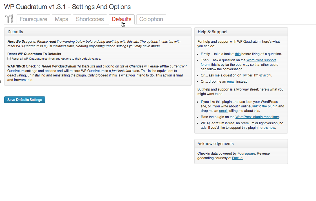
Task: Open the Foursquare link in Acknowledgements
Action: coord(246,153)
